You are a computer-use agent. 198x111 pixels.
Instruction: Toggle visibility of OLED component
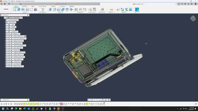coord(7,39)
